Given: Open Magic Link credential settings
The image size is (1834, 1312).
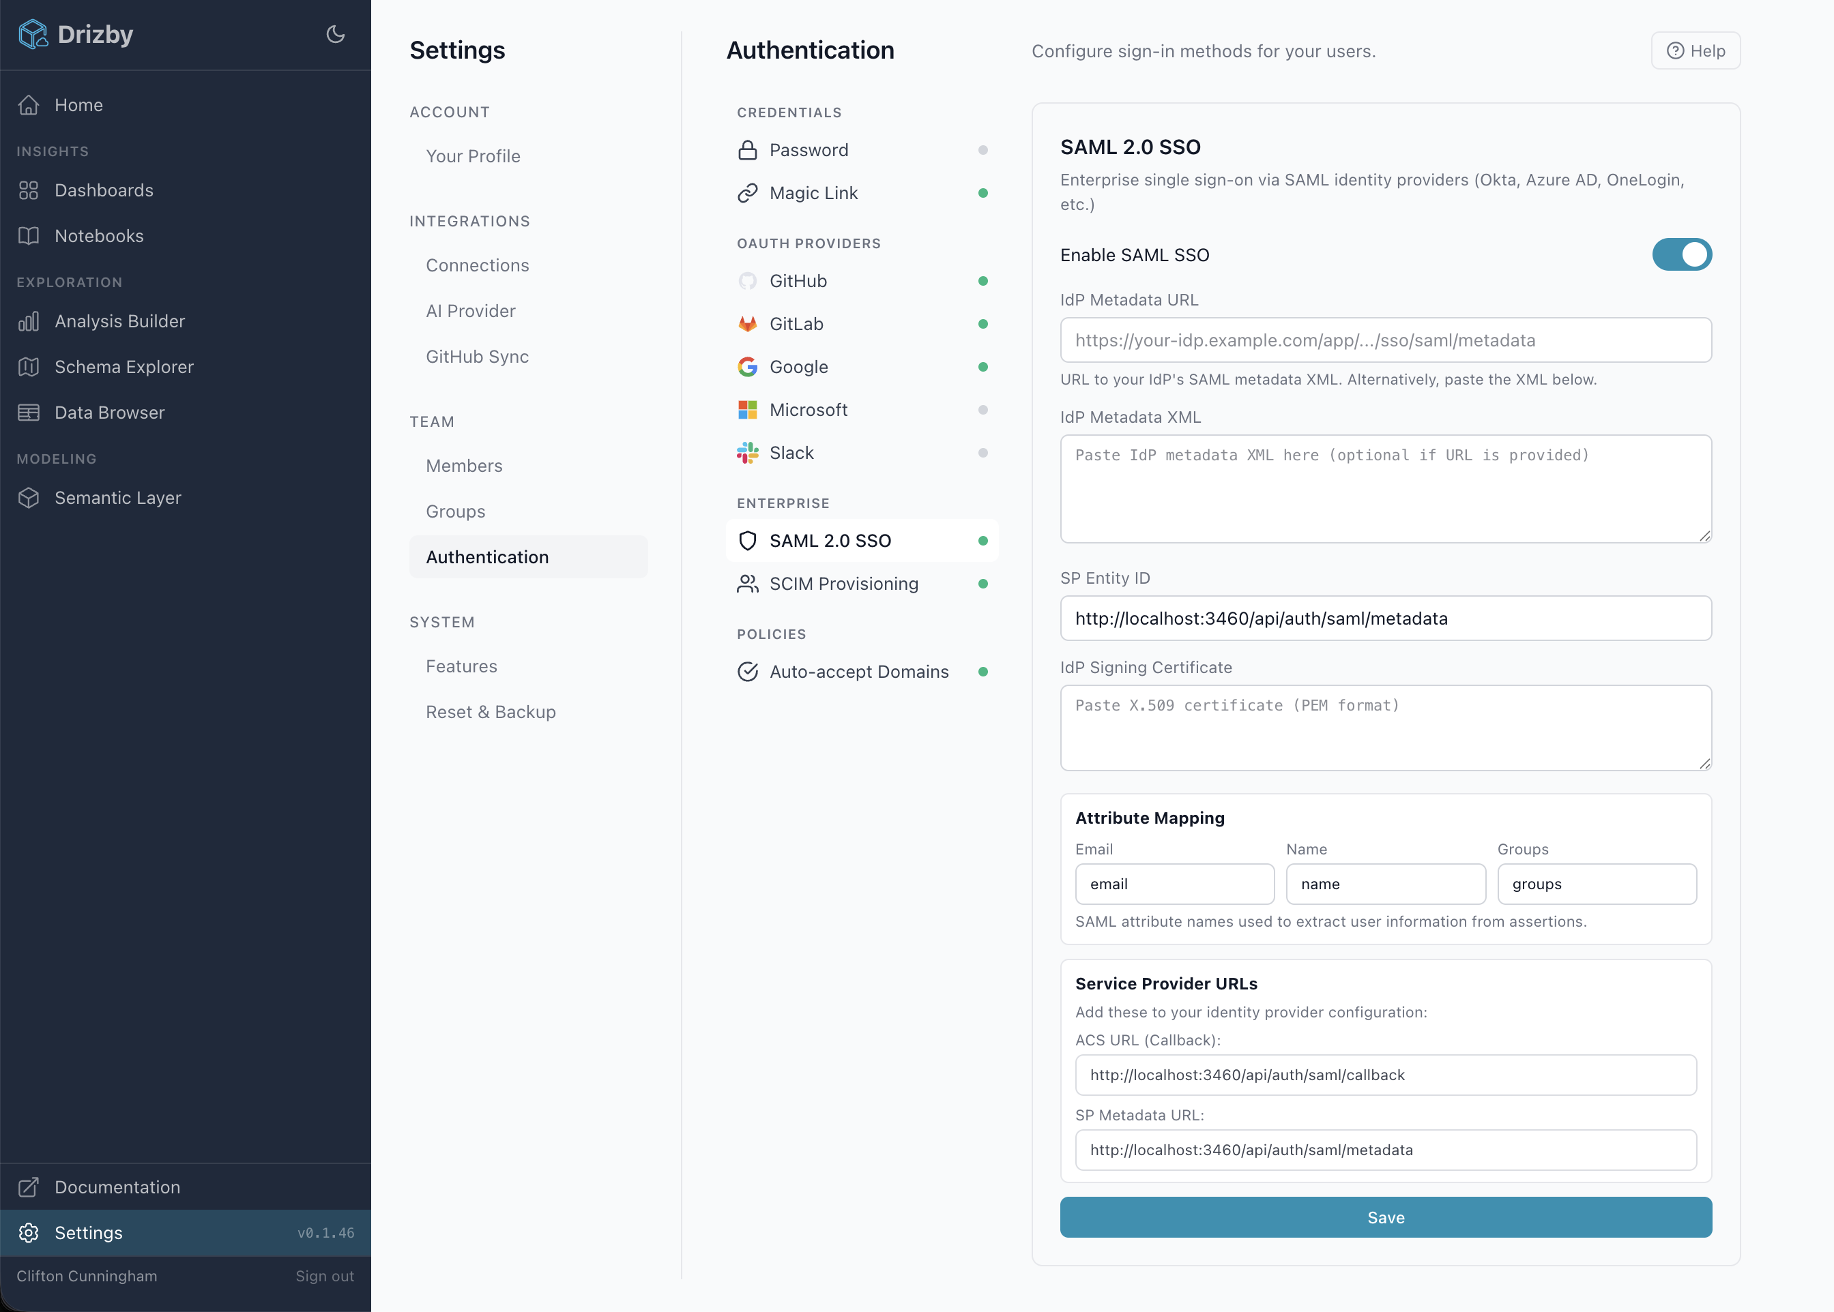Looking at the screenshot, I should pyautogui.click(x=813, y=193).
